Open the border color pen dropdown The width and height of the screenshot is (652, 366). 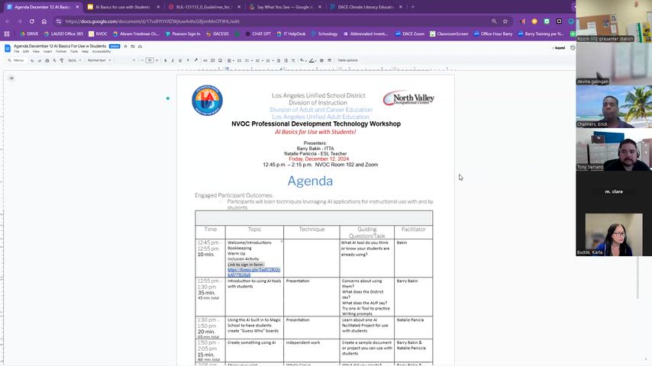(x=312, y=60)
